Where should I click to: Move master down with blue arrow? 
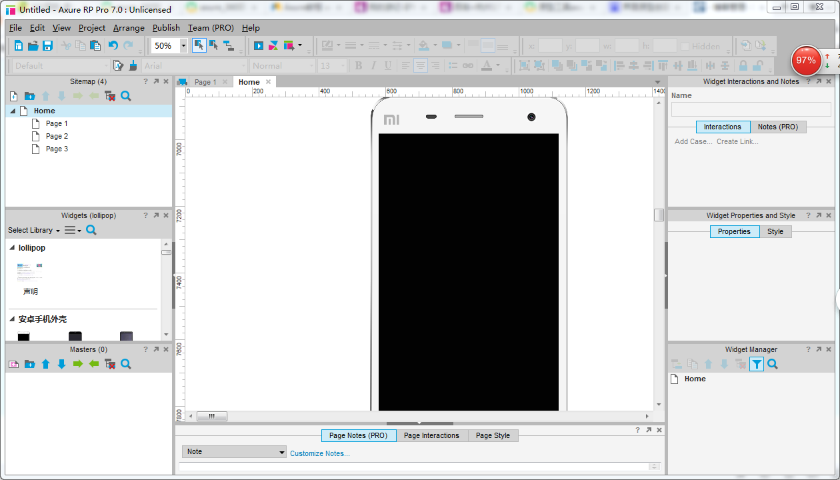pyautogui.click(x=61, y=364)
